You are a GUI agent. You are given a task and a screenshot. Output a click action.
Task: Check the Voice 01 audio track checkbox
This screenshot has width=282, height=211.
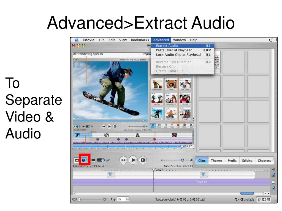pyautogui.click(x=273, y=182)
